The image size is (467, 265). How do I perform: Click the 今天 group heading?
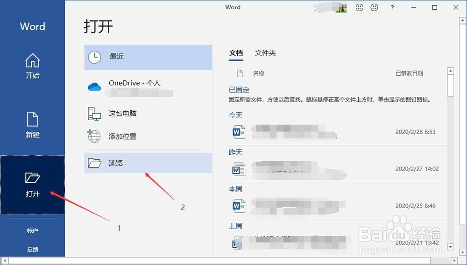[235, 115]
